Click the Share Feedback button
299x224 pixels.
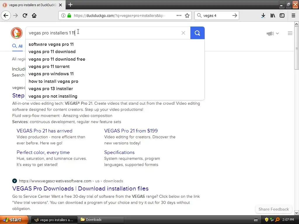click(x=274, y=209)
